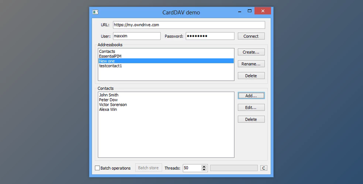Increase Threads with the up arrow
This screenshot has height=184, width=363.
click(204, 167)
